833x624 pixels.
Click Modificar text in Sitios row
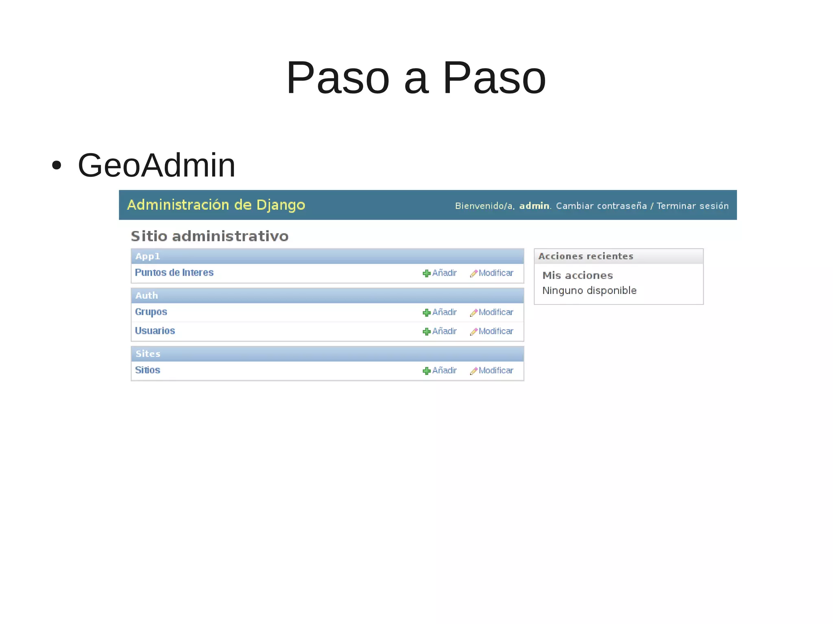click(496, 370)
